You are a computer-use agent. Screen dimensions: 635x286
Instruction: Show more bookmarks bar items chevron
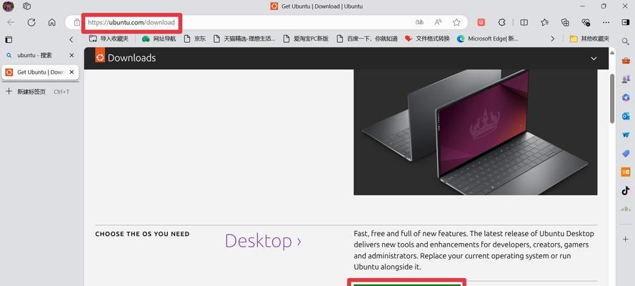click(x=552, y=39)
